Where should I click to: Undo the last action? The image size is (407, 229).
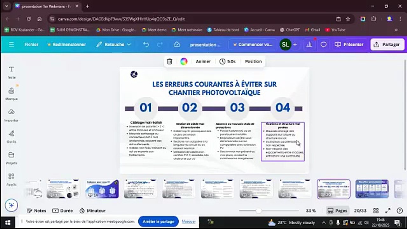146,45
